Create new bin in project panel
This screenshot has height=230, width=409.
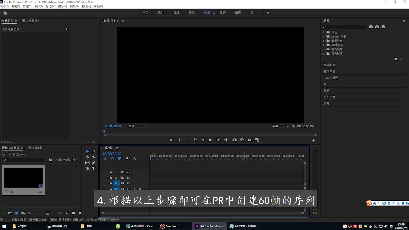(73, 213)
